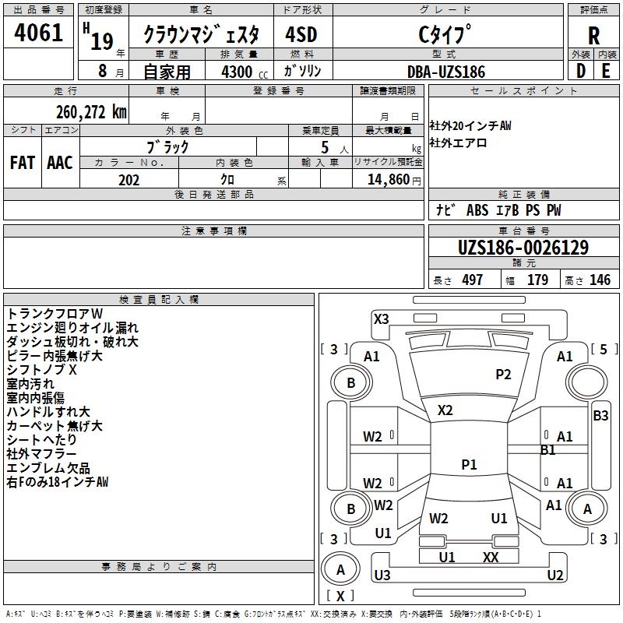Click the lot number 4061
This screenshot has width=623, height=623.
pyautogui.click(x=38, y=34)
